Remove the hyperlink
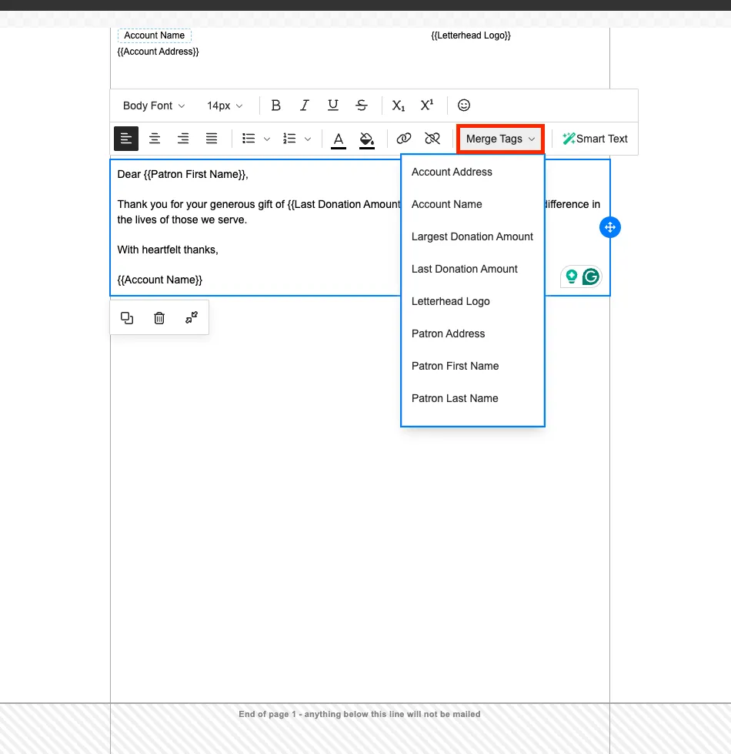This screenshot has height=754, width=731. [432, 139]
